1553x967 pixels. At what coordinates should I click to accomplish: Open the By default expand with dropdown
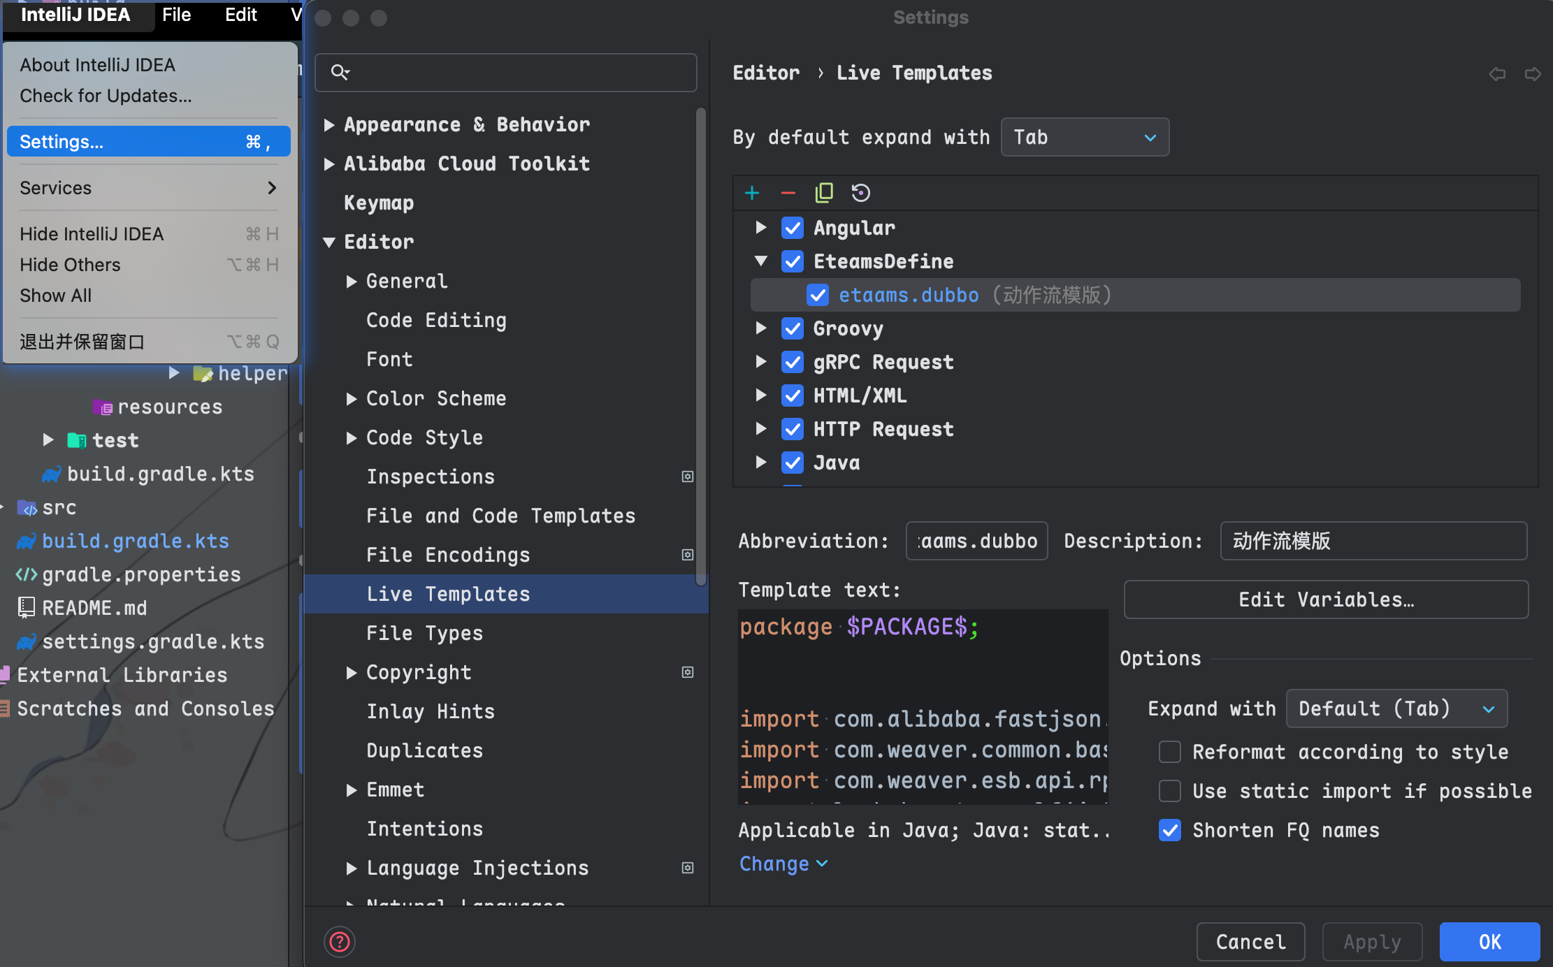[x=1084, y=138]
